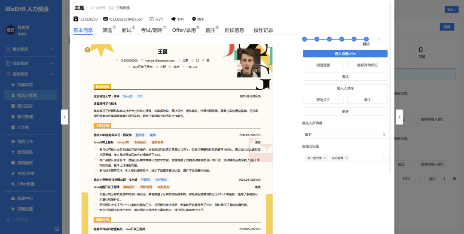Click the 放入人才库 button
The width and height of the screenshot is (464, 234).
tap(345, 88)
